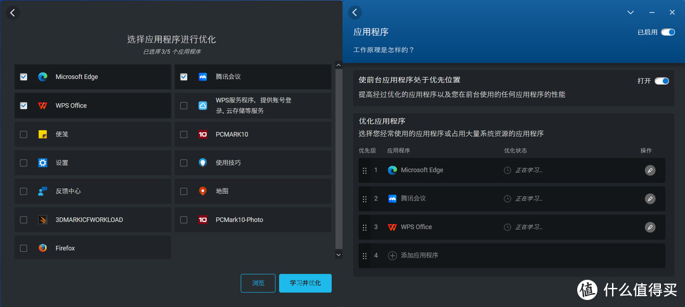Check 使用技巧 checkbox
The width and height of the screenshot is (685, 307).
point(184,163)
